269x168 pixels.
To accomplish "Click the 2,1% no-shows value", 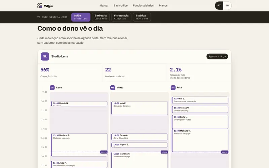I will [x=176, y=70].
